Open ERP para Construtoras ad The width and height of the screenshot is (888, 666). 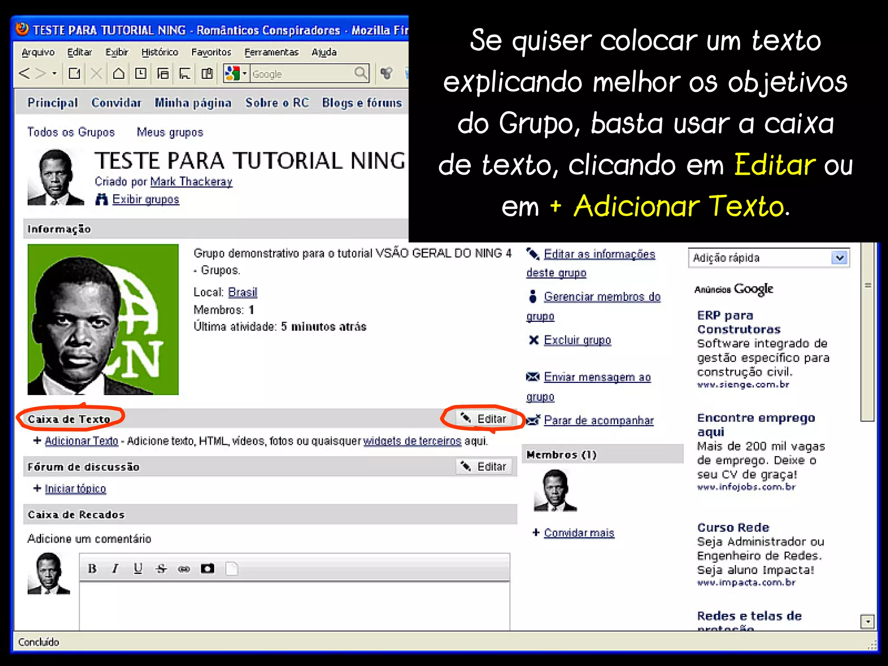click(738, 322)
